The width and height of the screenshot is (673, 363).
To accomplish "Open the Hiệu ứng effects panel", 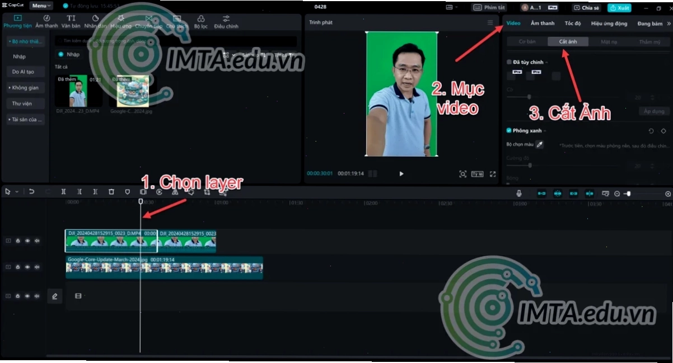I will pyautogui.click(x=121, y=22).
